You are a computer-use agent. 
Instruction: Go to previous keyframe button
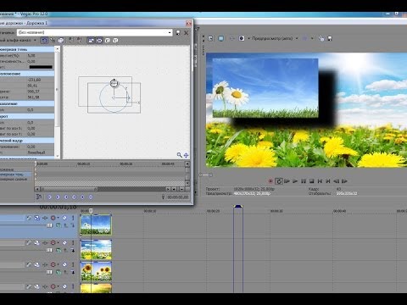click(x=58, y=197)
